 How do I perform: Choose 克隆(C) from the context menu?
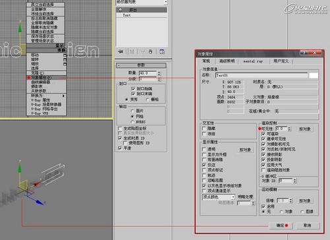[x=46, y=73]
